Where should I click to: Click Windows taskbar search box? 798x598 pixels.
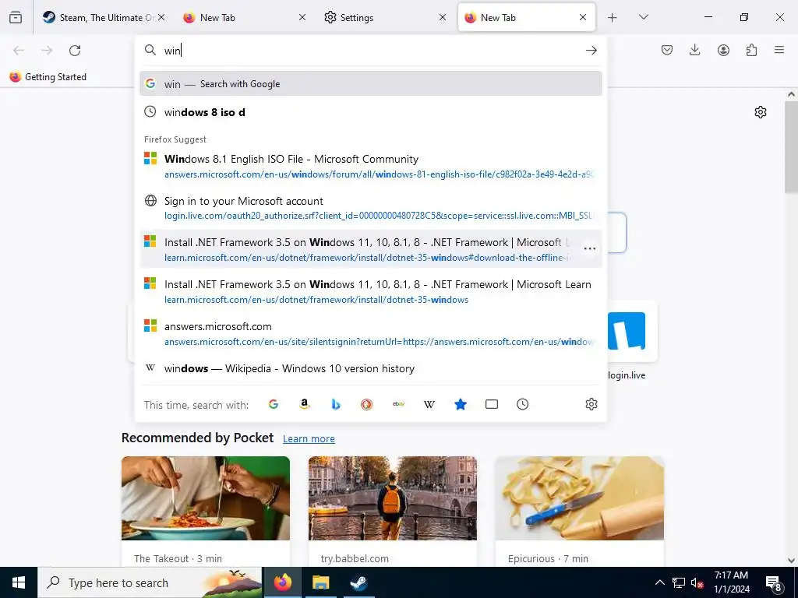pyautogui.click(x=150, y=582)
